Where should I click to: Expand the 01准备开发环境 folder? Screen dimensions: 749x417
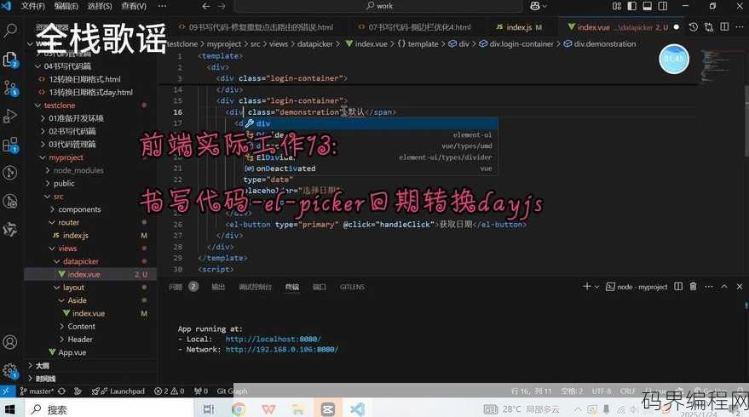[x=76, y=117]
